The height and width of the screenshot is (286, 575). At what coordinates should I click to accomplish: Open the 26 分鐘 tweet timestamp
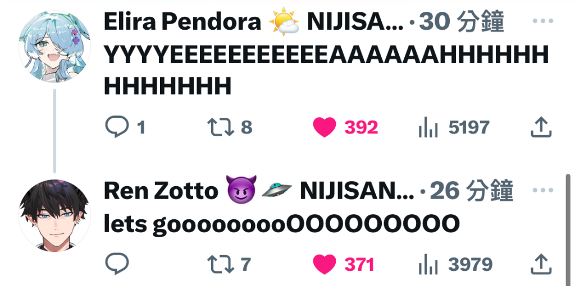(472, 191)
